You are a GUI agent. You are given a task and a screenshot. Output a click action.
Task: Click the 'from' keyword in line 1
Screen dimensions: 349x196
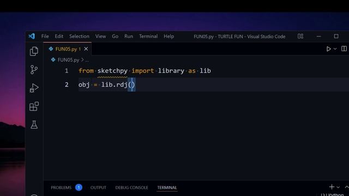[86, 71]
